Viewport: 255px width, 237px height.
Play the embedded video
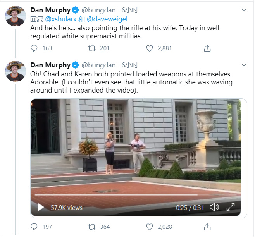(x=40, y=207)
